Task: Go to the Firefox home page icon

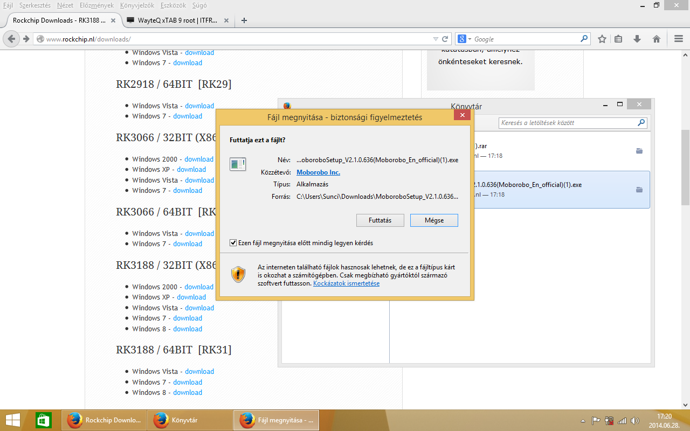Action: tap(657, 39)
